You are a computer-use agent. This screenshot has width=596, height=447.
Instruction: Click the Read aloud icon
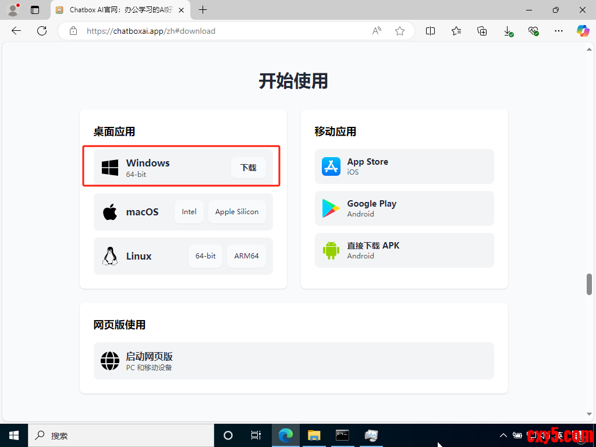coord(377,31)
